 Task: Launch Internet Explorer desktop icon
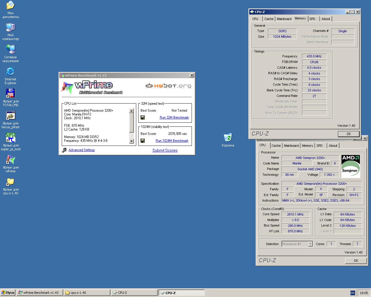[10, 72]
